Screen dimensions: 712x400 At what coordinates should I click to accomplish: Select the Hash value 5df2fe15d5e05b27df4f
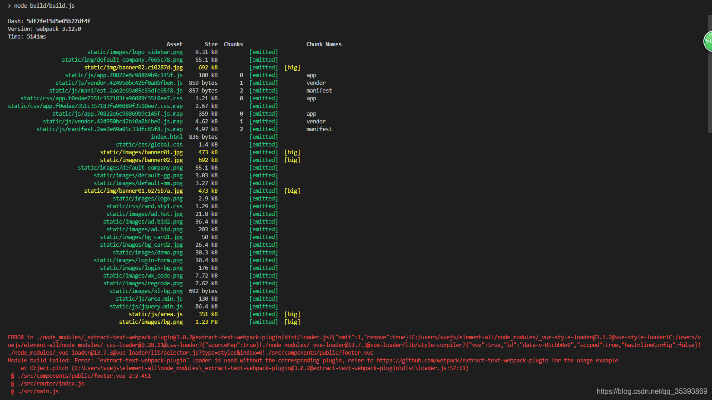(59, 21)
